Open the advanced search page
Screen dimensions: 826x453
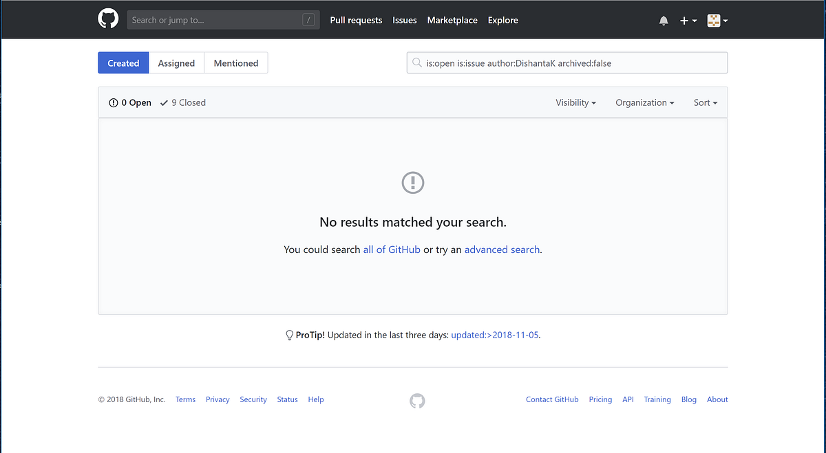tap(502, 249)
